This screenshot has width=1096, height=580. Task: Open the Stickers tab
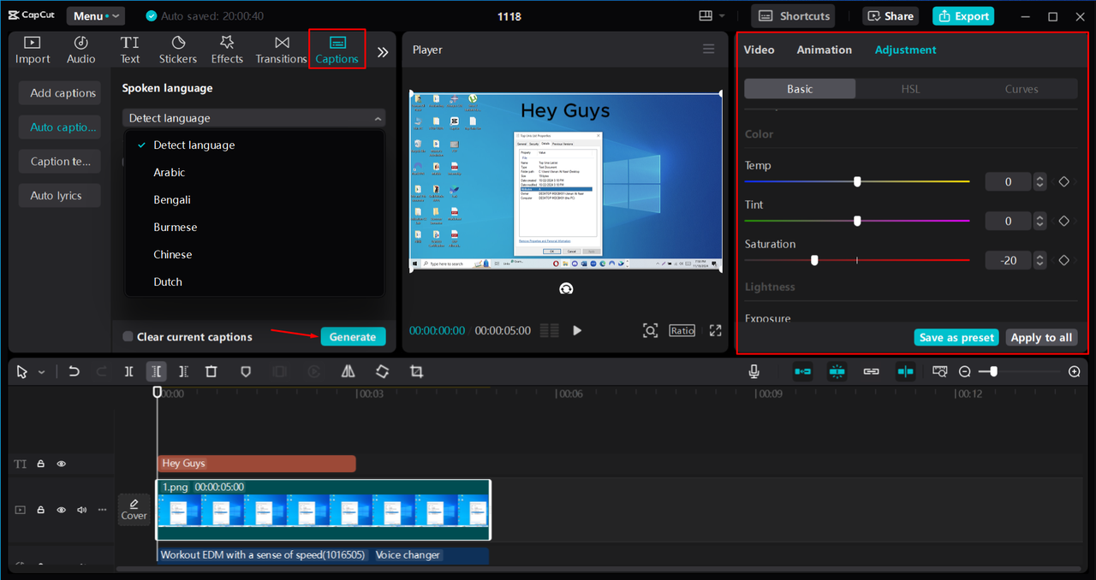(x=178, y=50)
